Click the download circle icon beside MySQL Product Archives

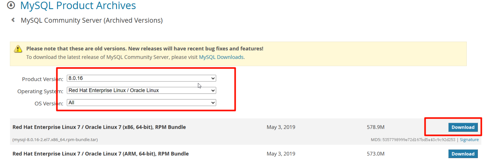(x=11, y=5)
